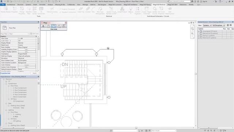
Task: Activate the 3D Section Box tool
Action: [x=41, y=11]
